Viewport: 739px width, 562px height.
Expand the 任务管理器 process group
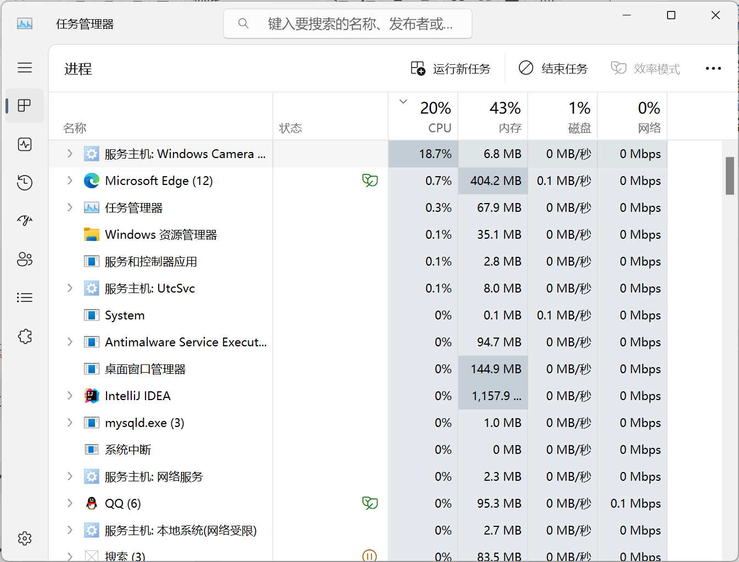(x=70, y=207)
